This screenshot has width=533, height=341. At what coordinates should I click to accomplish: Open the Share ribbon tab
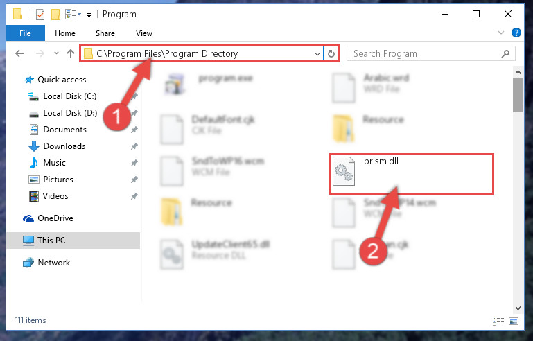[x=105, y=33]
